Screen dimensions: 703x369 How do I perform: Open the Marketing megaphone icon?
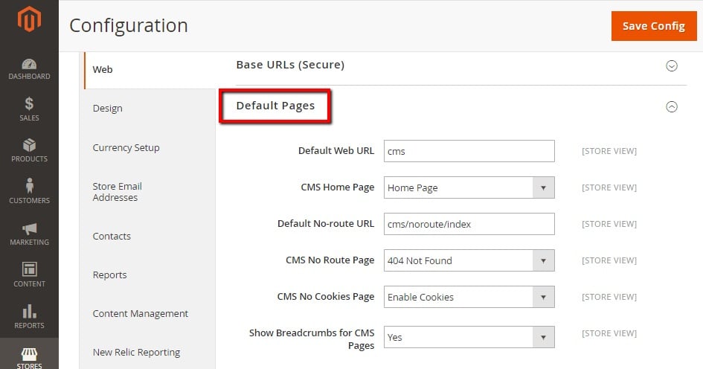pyautogui.click(x=29, y=229)
